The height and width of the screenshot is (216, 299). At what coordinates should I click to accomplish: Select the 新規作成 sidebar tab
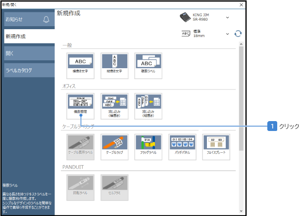[27, 37]
